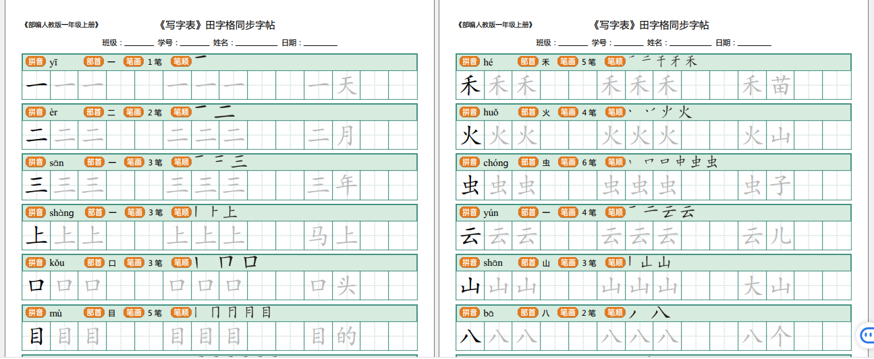Click the bold model character 山
Screen dimensions: 874x359
(x=470, y=286)
